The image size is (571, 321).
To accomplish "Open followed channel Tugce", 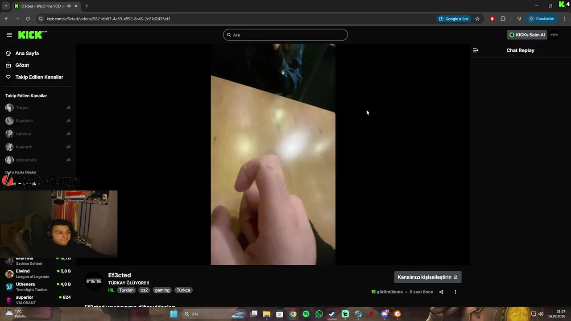I will [x=38, y=107].
